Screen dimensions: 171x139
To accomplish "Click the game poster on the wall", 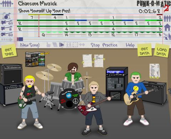I will 35,59.
